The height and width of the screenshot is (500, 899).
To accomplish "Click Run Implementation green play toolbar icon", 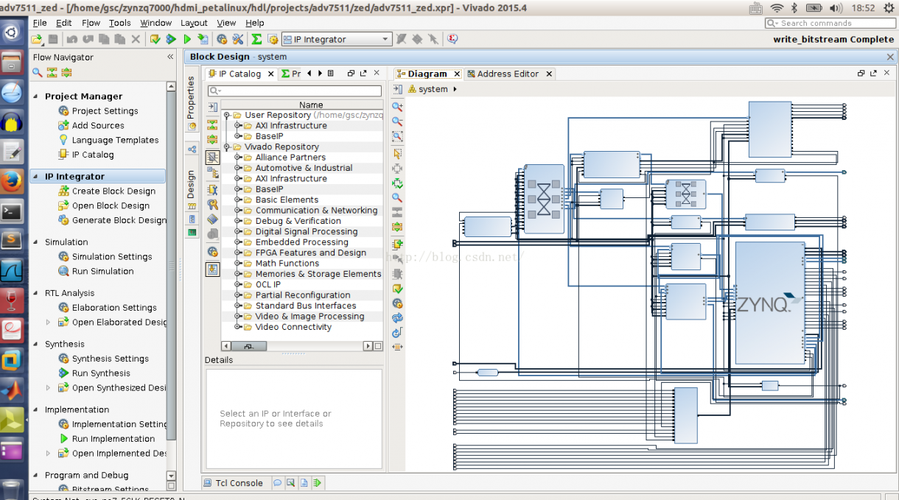I will (x=186, y=39).
